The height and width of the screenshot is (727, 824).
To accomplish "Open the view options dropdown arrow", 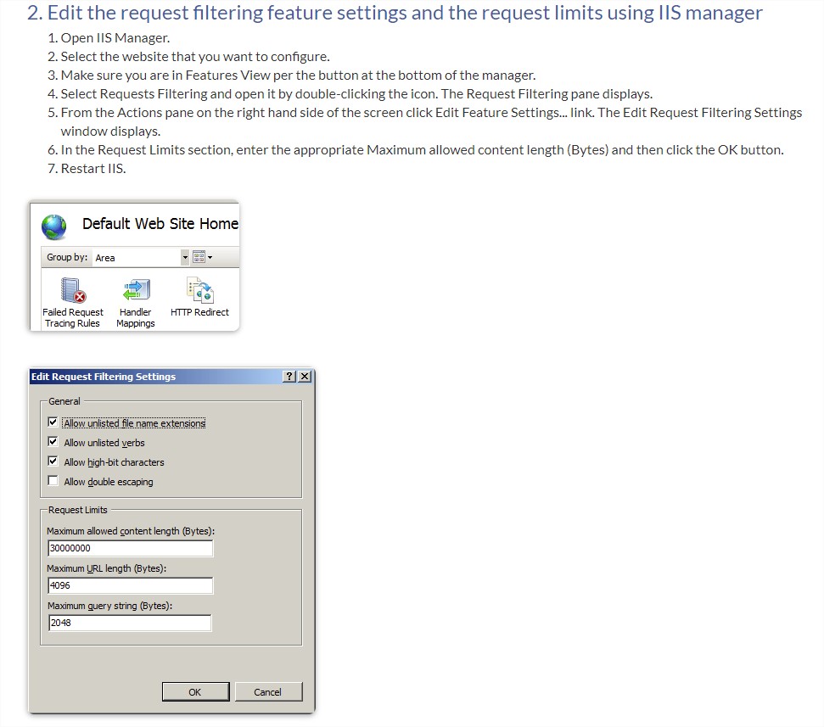I will (x=208, y=257).
